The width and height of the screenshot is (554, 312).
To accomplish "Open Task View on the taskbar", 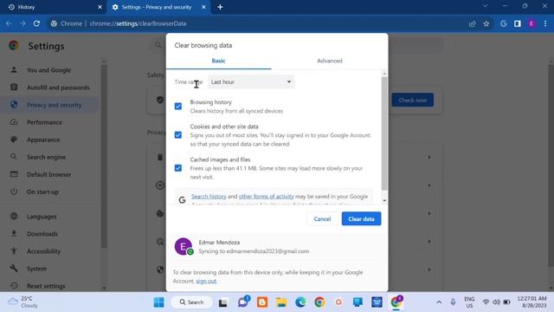I will pos(223,302).
